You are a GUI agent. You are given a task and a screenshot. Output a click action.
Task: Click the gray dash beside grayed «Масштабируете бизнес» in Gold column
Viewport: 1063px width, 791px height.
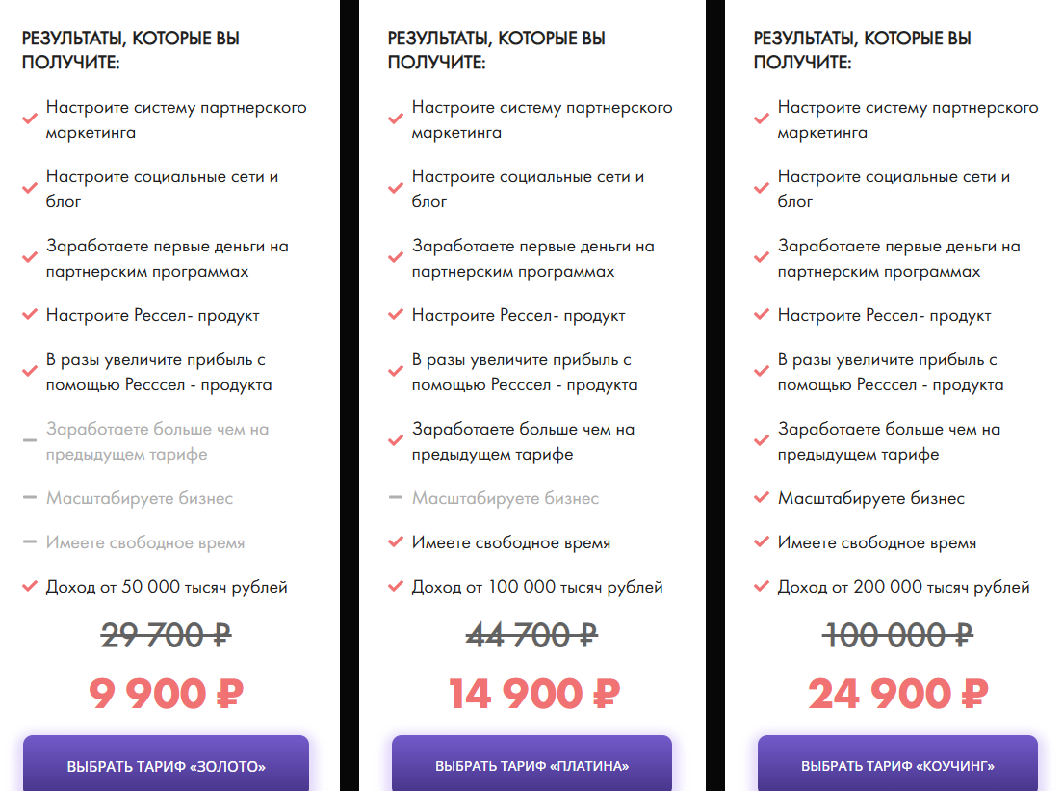[30, 498]
